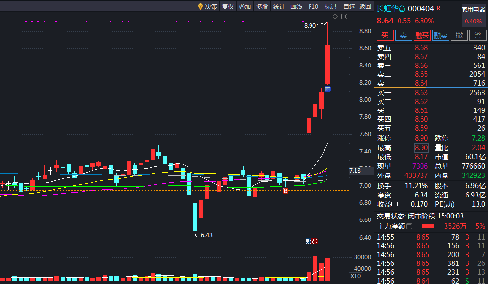Click the red 买 buy button

pyautogui.click(x=385, y=35)
